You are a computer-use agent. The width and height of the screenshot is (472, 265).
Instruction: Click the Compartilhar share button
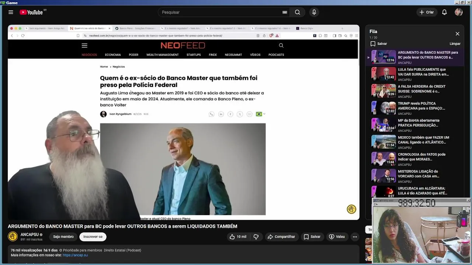point(281,237)
